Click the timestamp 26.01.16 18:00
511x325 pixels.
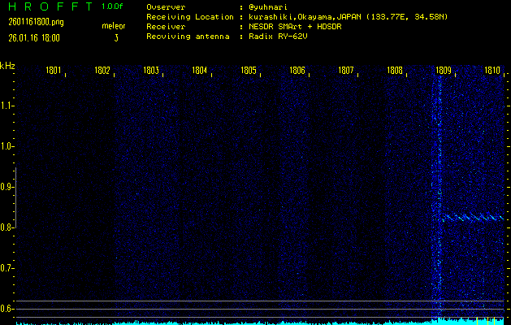[x=34, y=38]
